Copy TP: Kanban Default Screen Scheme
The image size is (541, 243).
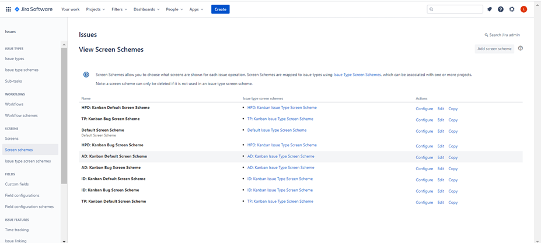click(453, 202)
